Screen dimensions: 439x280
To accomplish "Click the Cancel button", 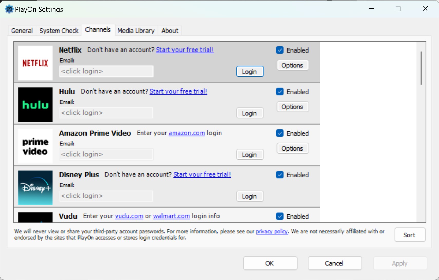I will tap(335, 263).
